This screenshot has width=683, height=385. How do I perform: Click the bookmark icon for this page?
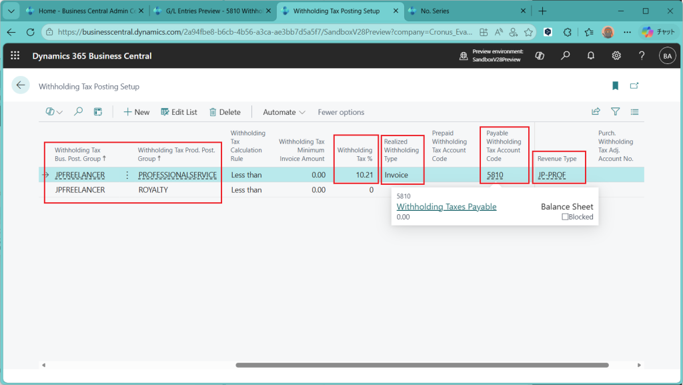[615, 86]
